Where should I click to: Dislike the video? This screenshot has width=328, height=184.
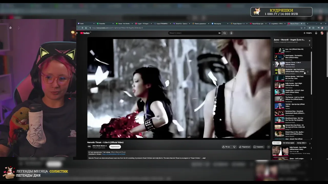[x=234, y=147]
